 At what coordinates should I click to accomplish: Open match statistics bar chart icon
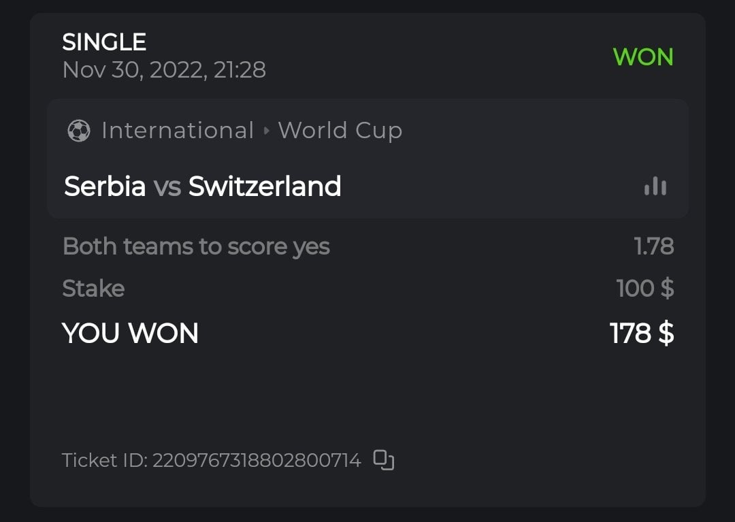tap(655, 186)
